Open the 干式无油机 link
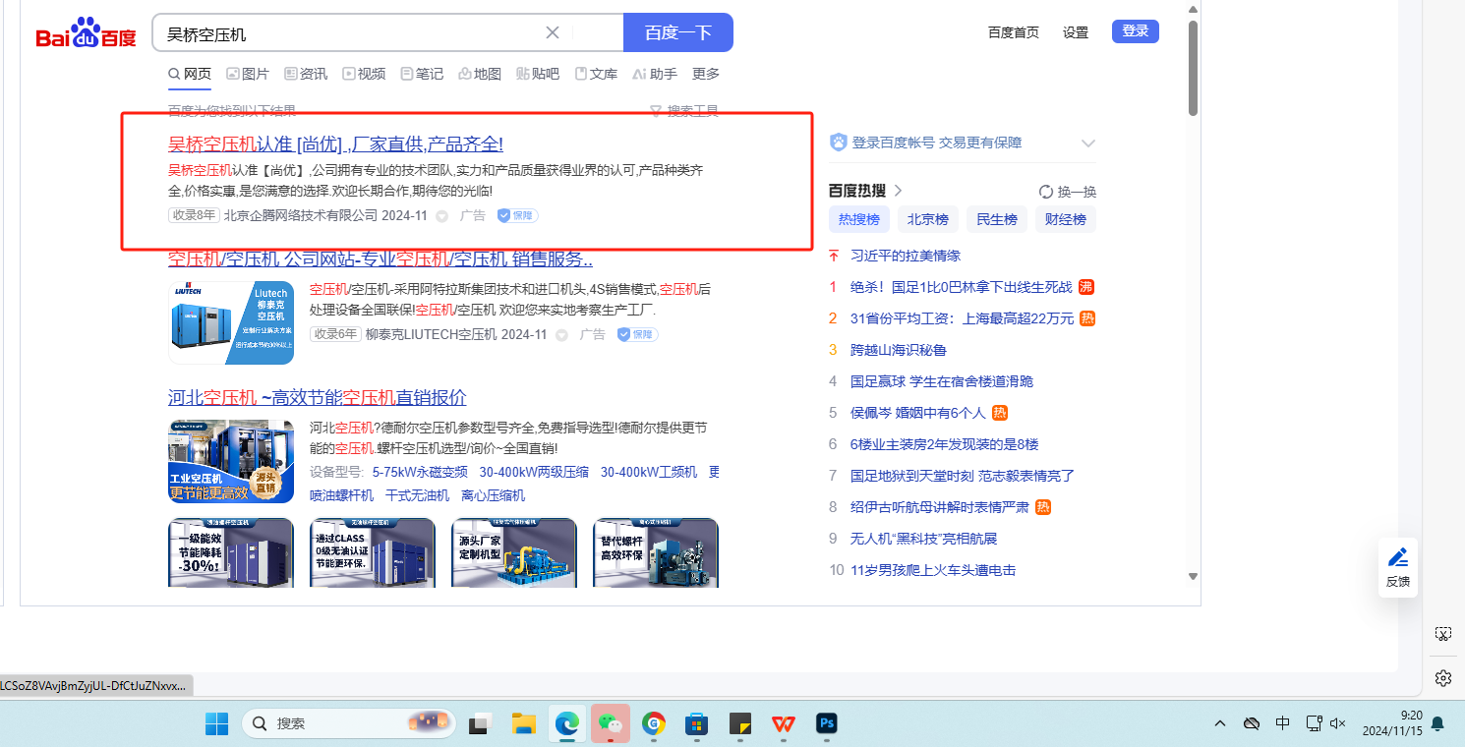This screenshot has width=1465, height=747. pos(417,495)
